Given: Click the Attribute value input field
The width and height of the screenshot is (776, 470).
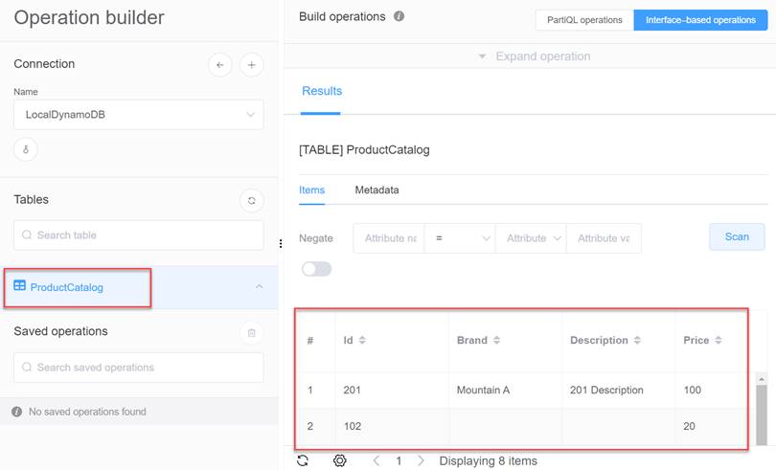Looking at the screenshot, I should click(x=604, y=238).
